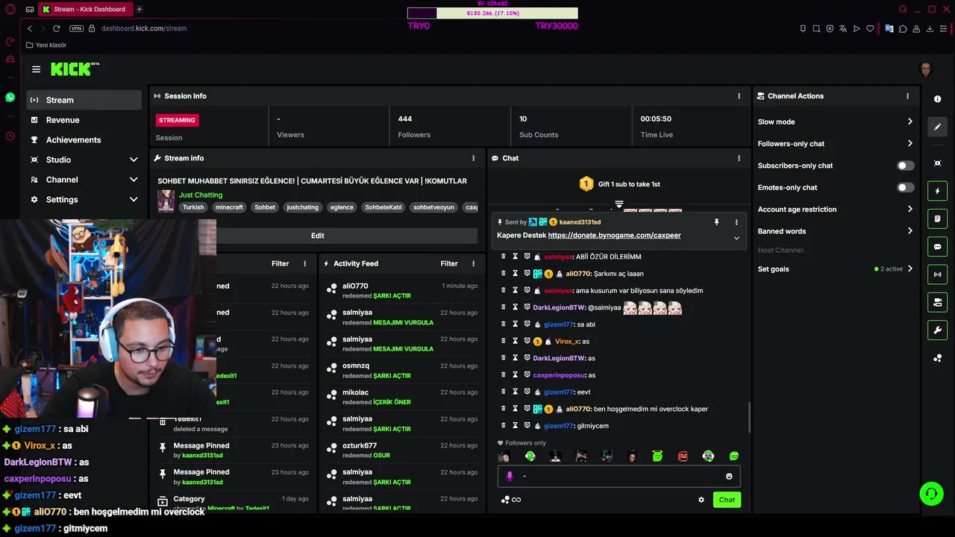Unpin the pinned chat message
Screen dimensions: 955x537
coord(716,222)
